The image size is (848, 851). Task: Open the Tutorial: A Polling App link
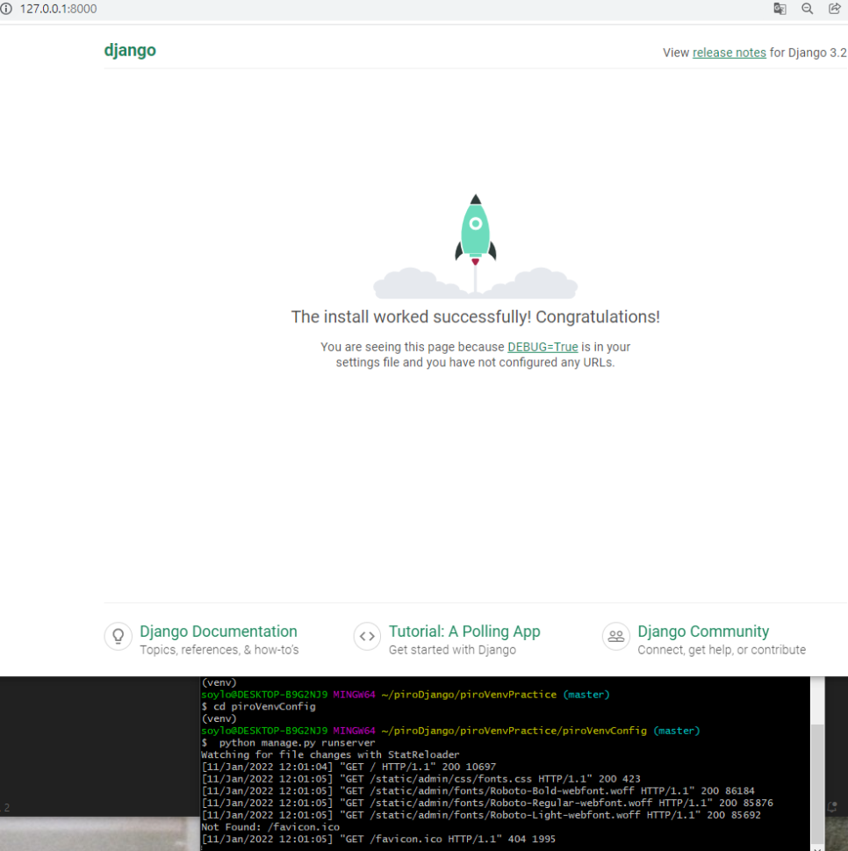tap(464, 631)
